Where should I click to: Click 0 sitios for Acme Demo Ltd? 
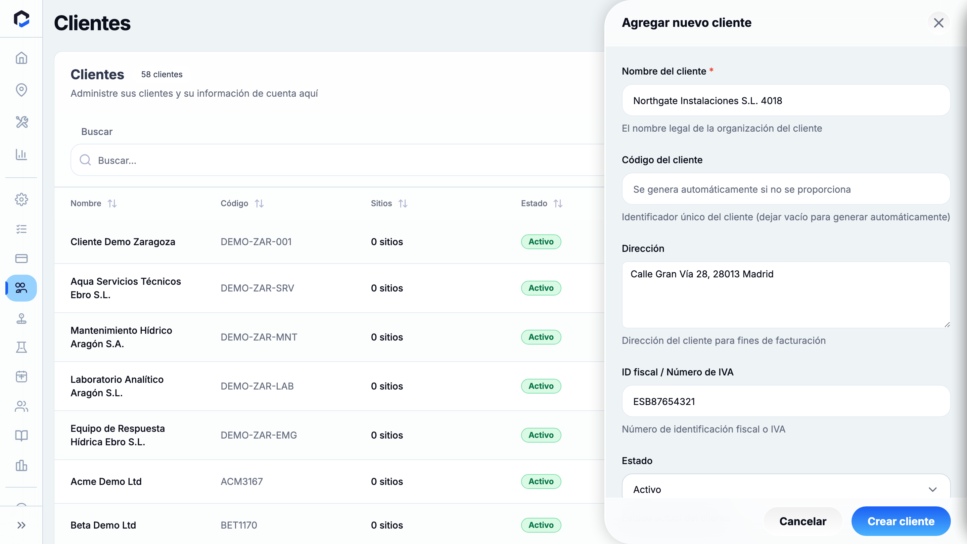pos(387,481)
